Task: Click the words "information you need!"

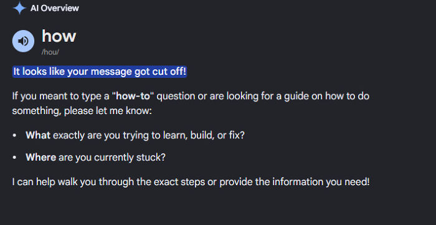Action: 321,182
